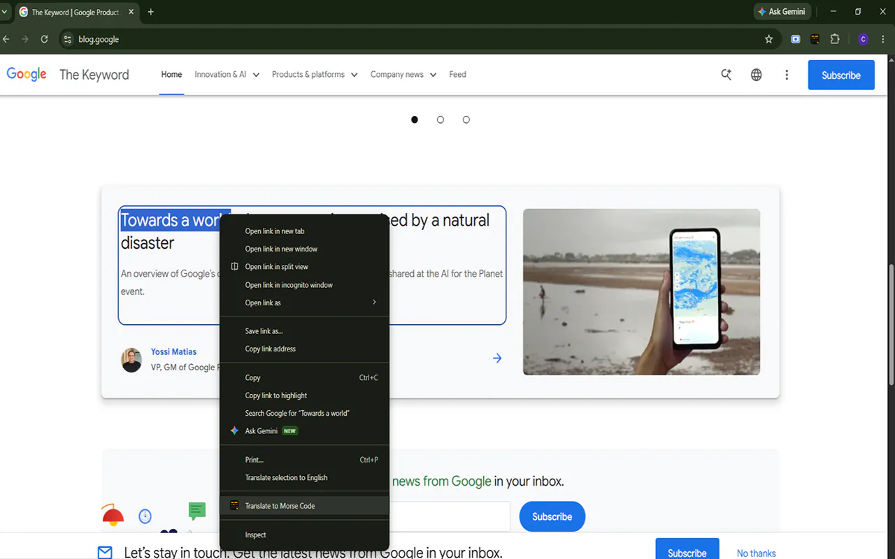
Task: Expand the Open link as submenu
Action: pos(304,303)
